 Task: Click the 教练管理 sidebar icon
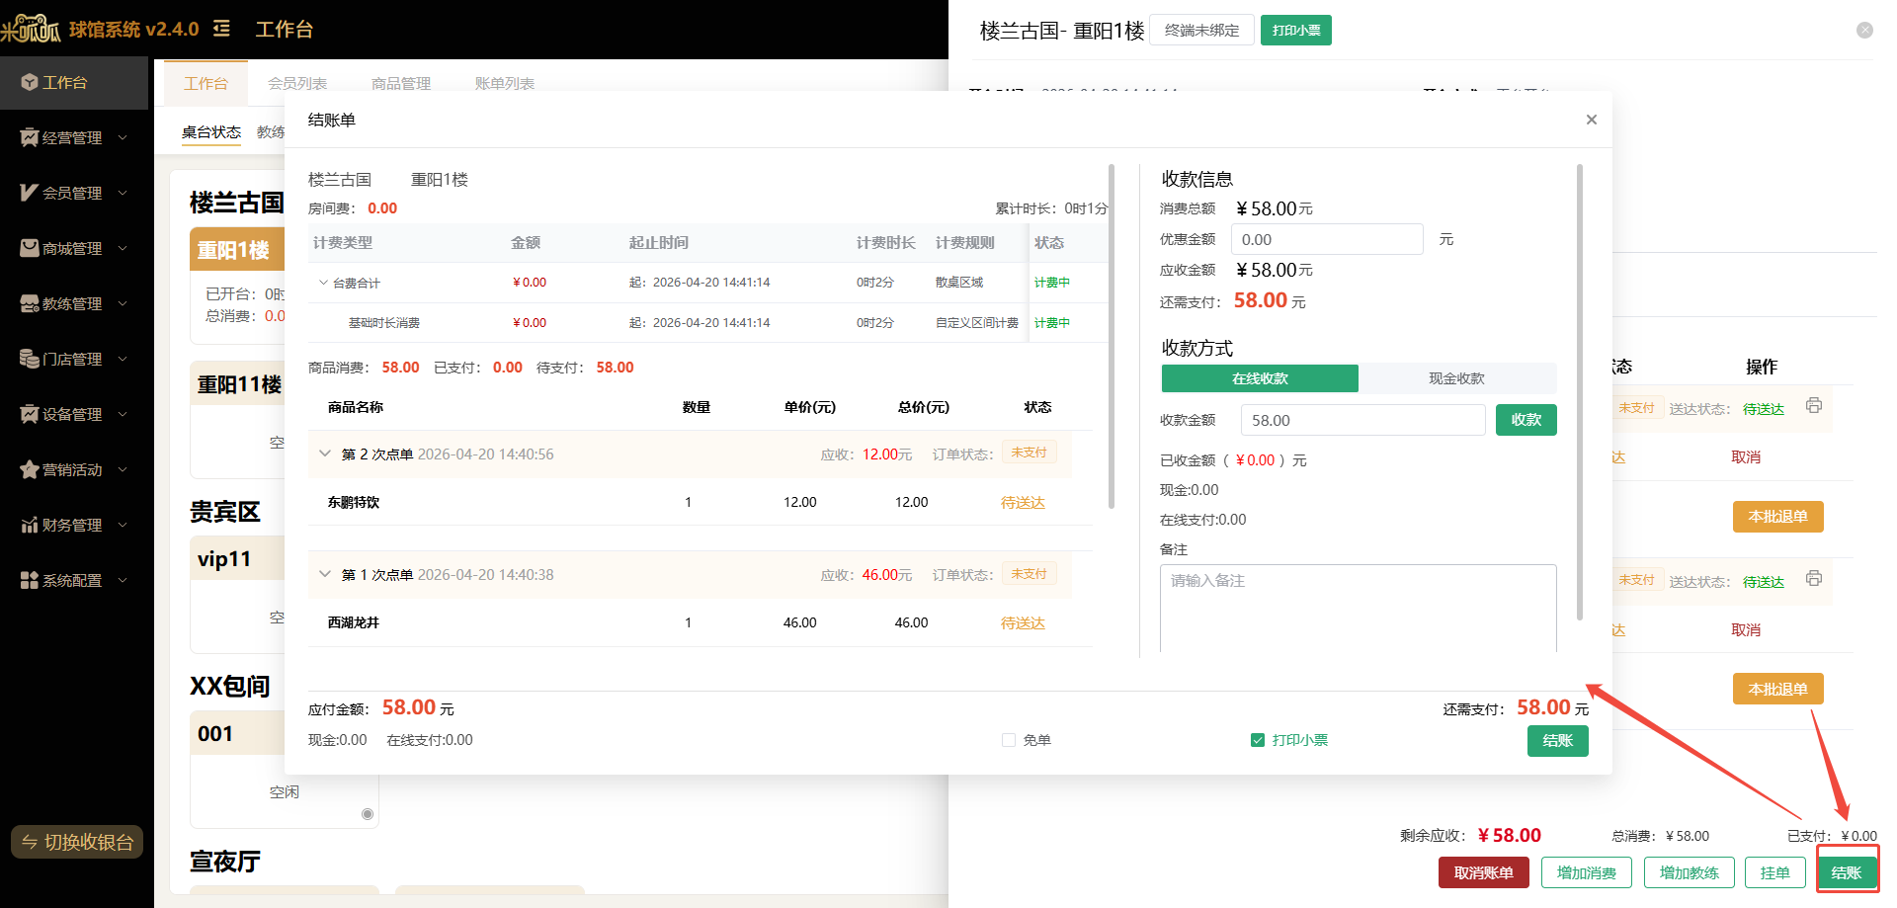point(29,304)
